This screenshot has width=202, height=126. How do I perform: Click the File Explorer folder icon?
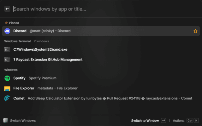(7, 88)
